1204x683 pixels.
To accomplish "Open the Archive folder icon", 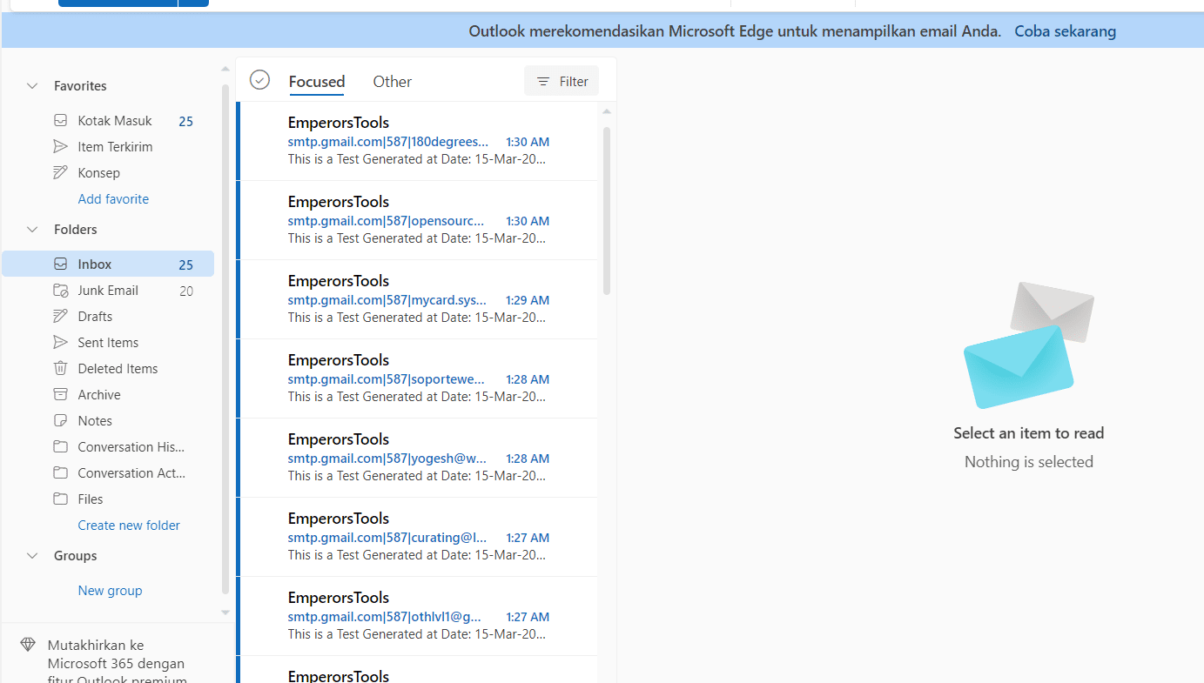I will [x=60, y=395].
